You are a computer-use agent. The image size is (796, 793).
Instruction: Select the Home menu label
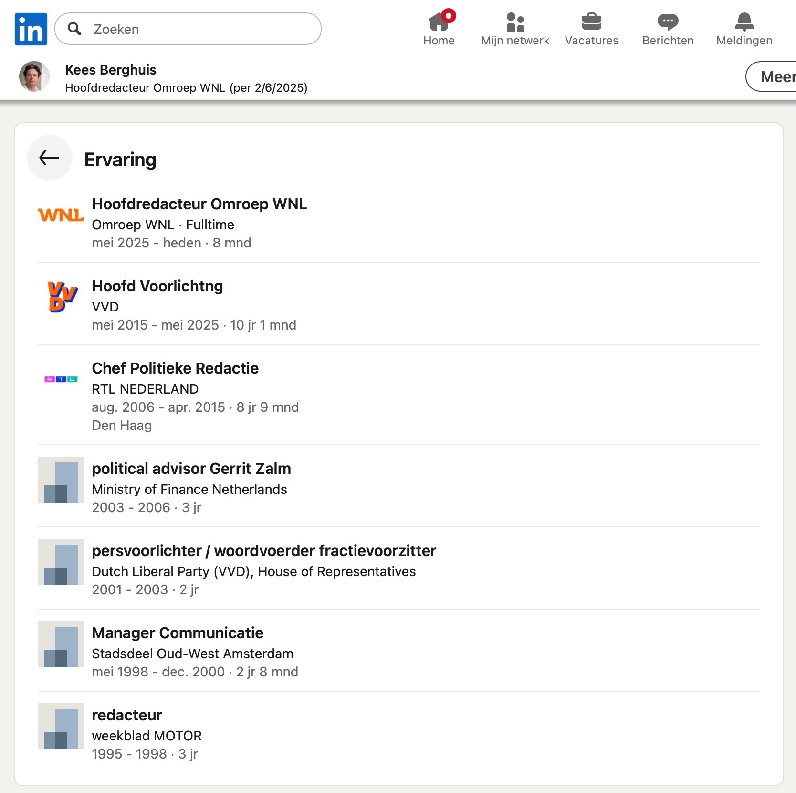point(439,41)
